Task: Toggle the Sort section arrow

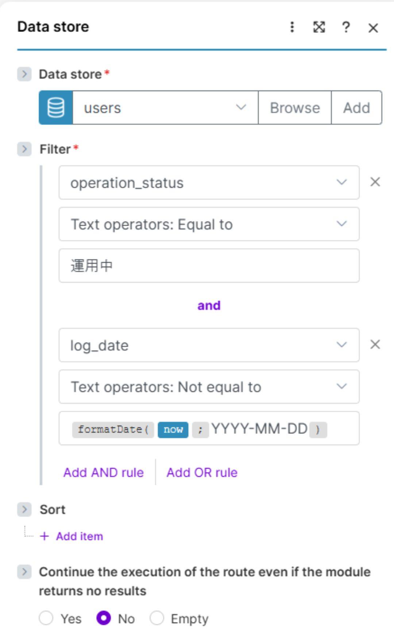Action: [24, 509]
